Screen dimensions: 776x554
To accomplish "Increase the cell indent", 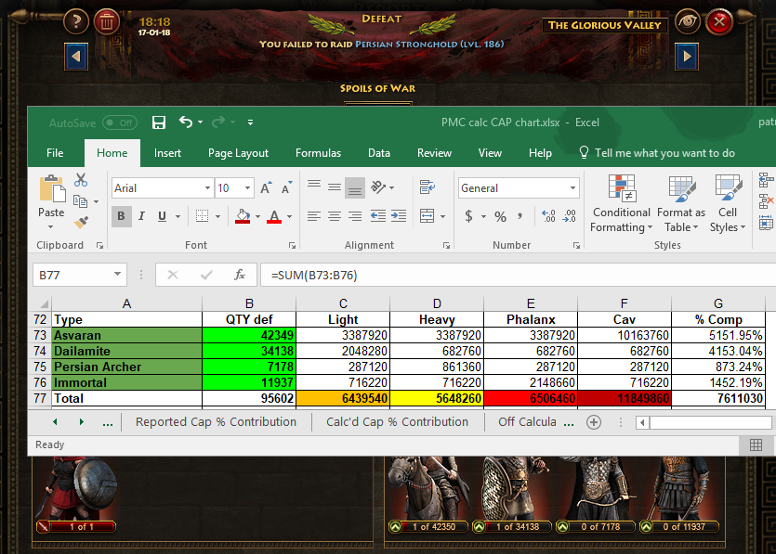I will pyautogui.click(x=399, y=216).
